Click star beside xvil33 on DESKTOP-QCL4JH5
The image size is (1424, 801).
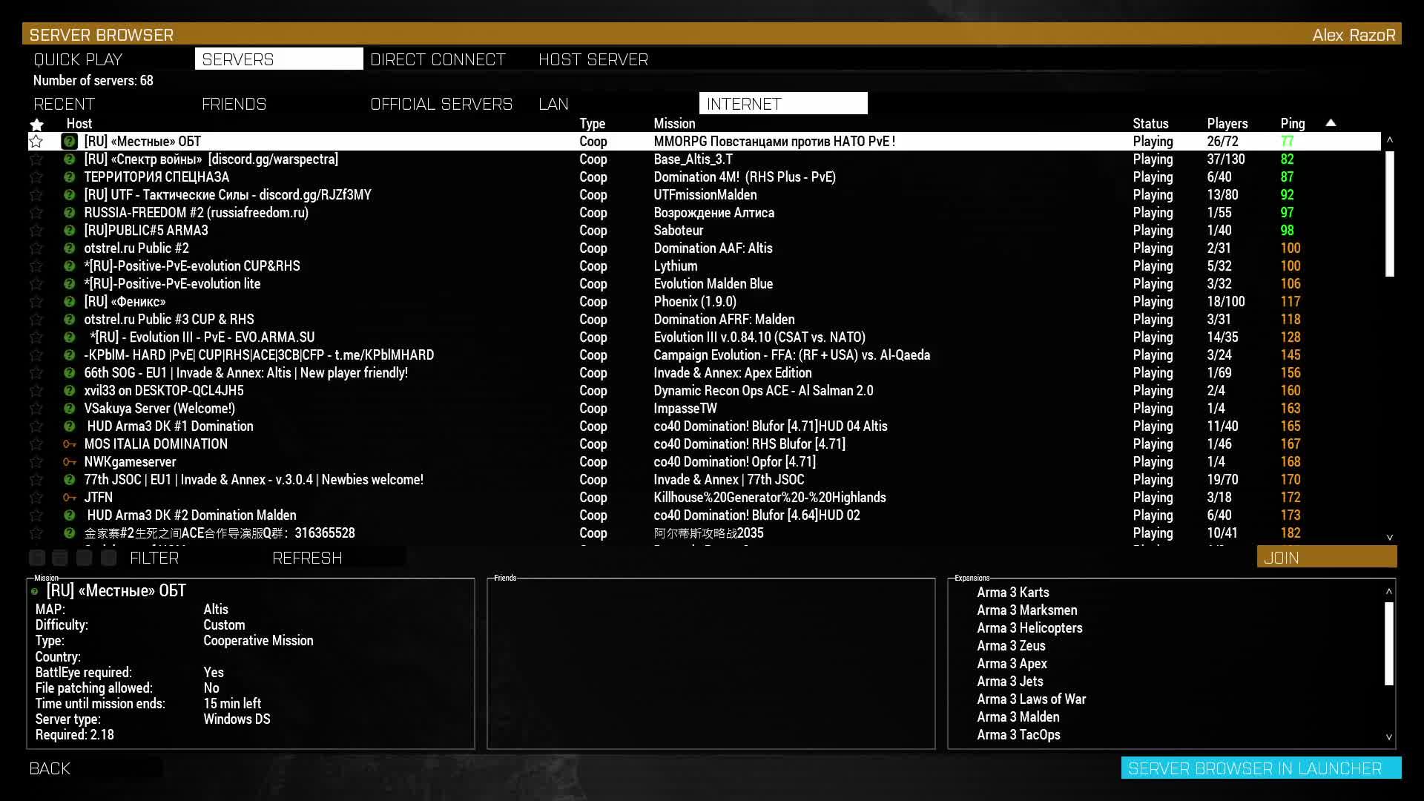point(36,391)
